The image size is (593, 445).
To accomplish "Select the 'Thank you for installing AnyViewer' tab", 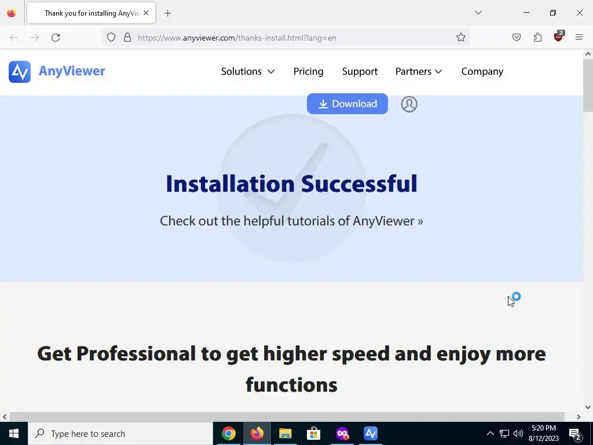I will point(91,13).
